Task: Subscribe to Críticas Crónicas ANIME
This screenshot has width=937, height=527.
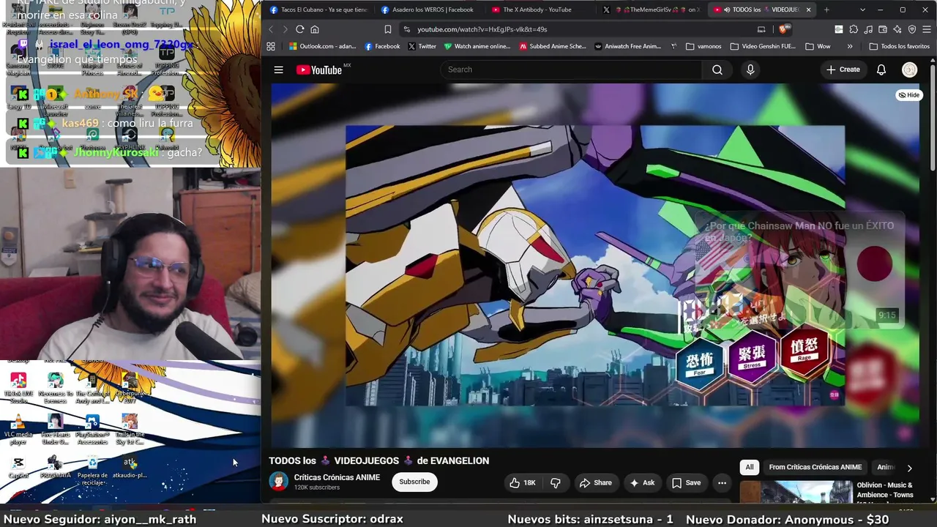Action: point(414,482)
